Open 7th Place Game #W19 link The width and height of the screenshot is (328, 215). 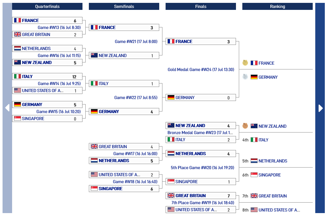pyautogui.click(x=203, y=203)
